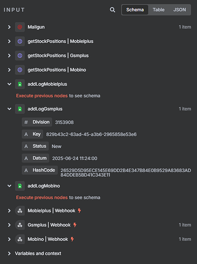Select the Schema view tab
The height and width of the screenshot is (264, 197).
pyautogui.click(x=135, y=10)
